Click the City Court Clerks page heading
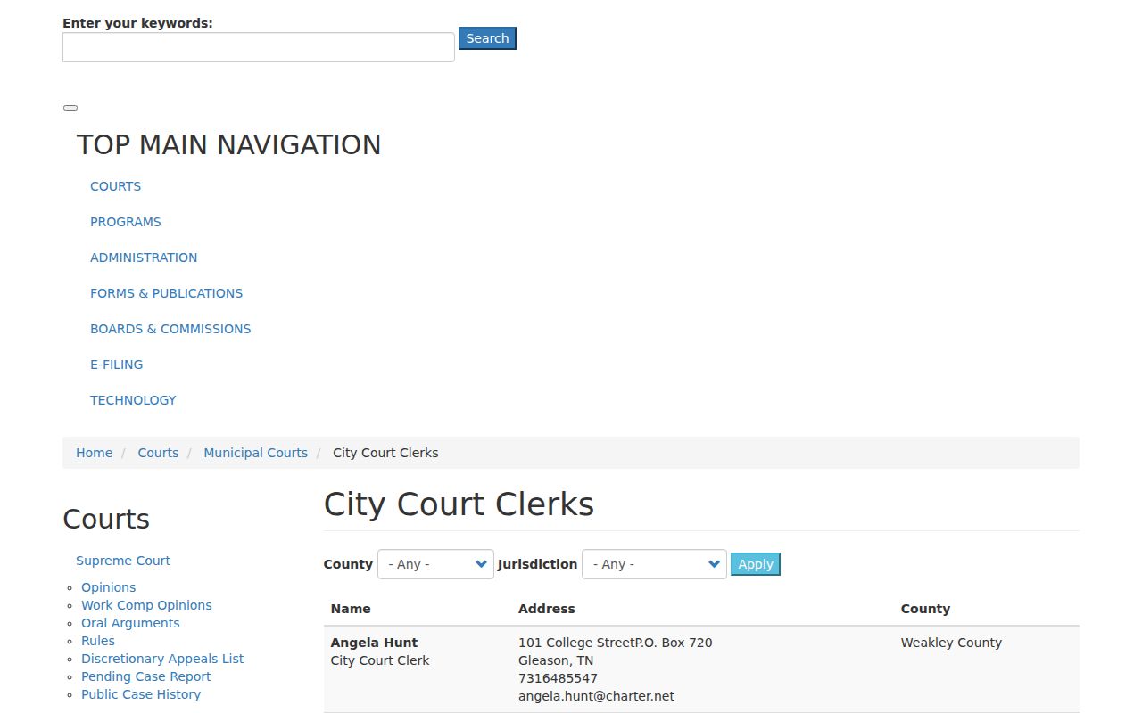The height and width of the screenshot is (713, 1142). coord(459,504)
